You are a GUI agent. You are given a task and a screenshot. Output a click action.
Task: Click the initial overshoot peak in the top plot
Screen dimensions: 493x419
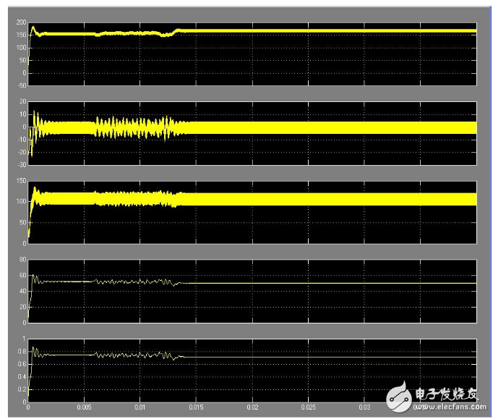[x=33, y=27]
